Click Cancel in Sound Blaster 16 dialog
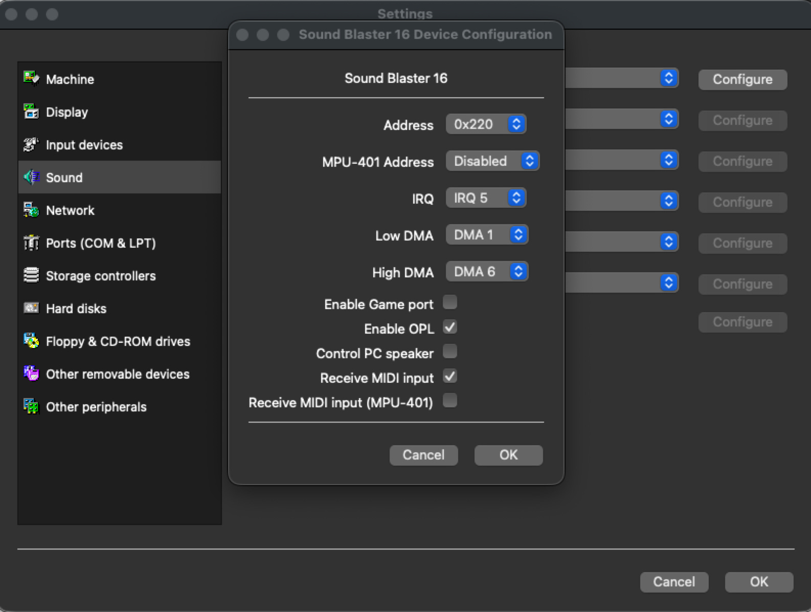The width and height of the screenshot is (811, 612). [x=423, y=455]
